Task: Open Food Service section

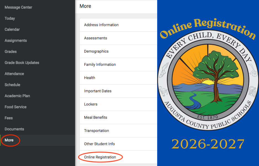Action: (15, 107)
